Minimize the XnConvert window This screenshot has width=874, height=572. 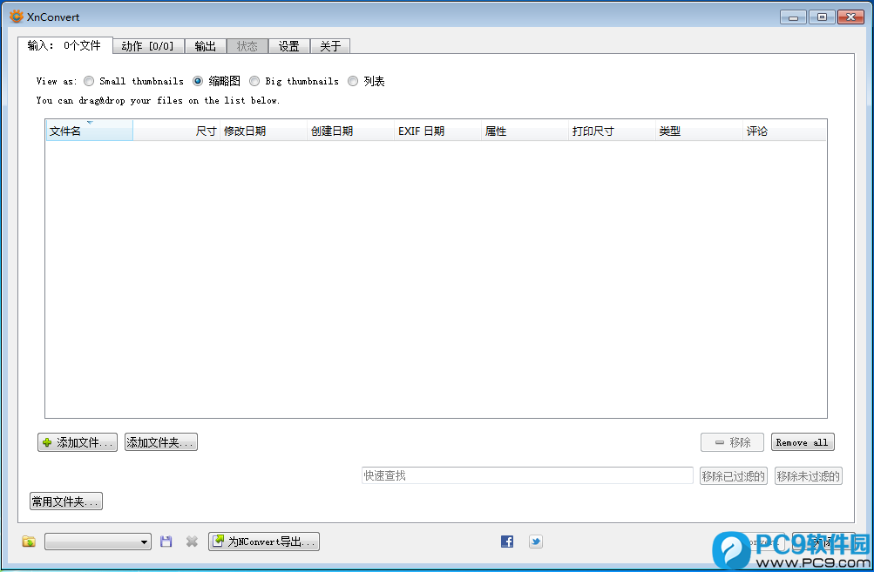pos(793,17)
